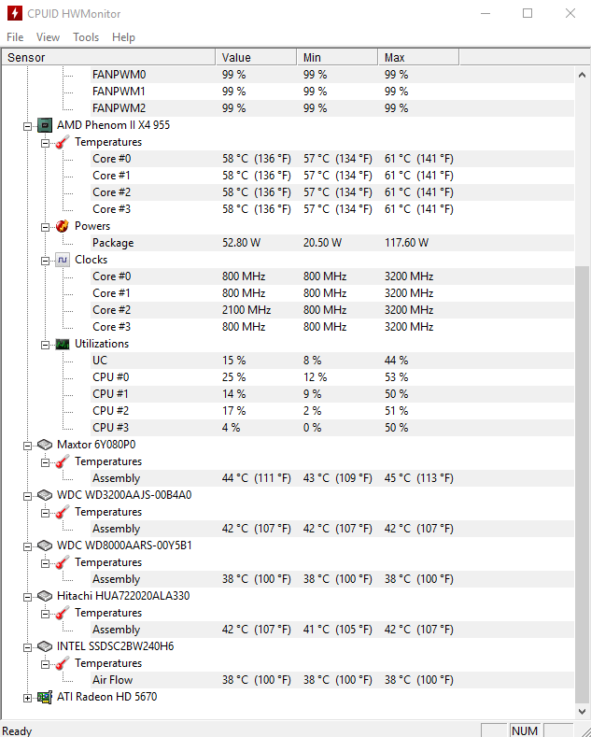Click the Maxtor 6Y080P0 hard drive icon
Image resolution: width=591 pixels, height=737 pixels.
pyautogui.click(x=45, y=445)
